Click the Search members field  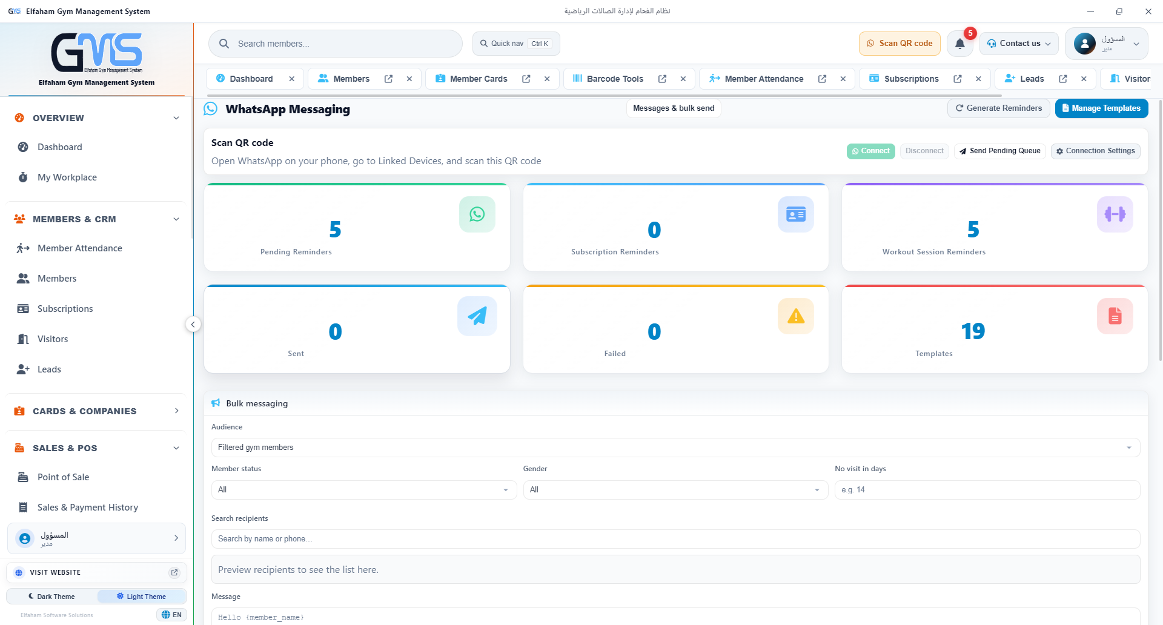(336, 44)
